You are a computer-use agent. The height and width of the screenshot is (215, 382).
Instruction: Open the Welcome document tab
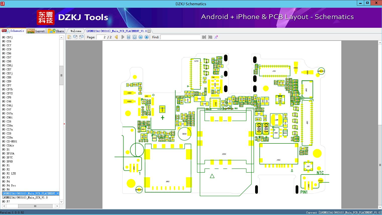click(x=76, y=31)
